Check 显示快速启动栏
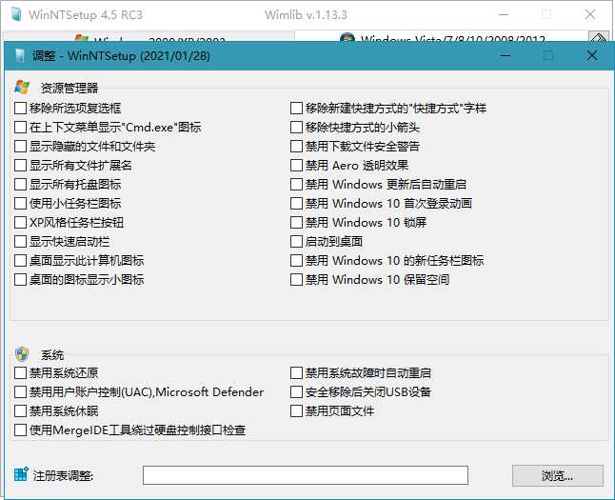 [20, 241]
